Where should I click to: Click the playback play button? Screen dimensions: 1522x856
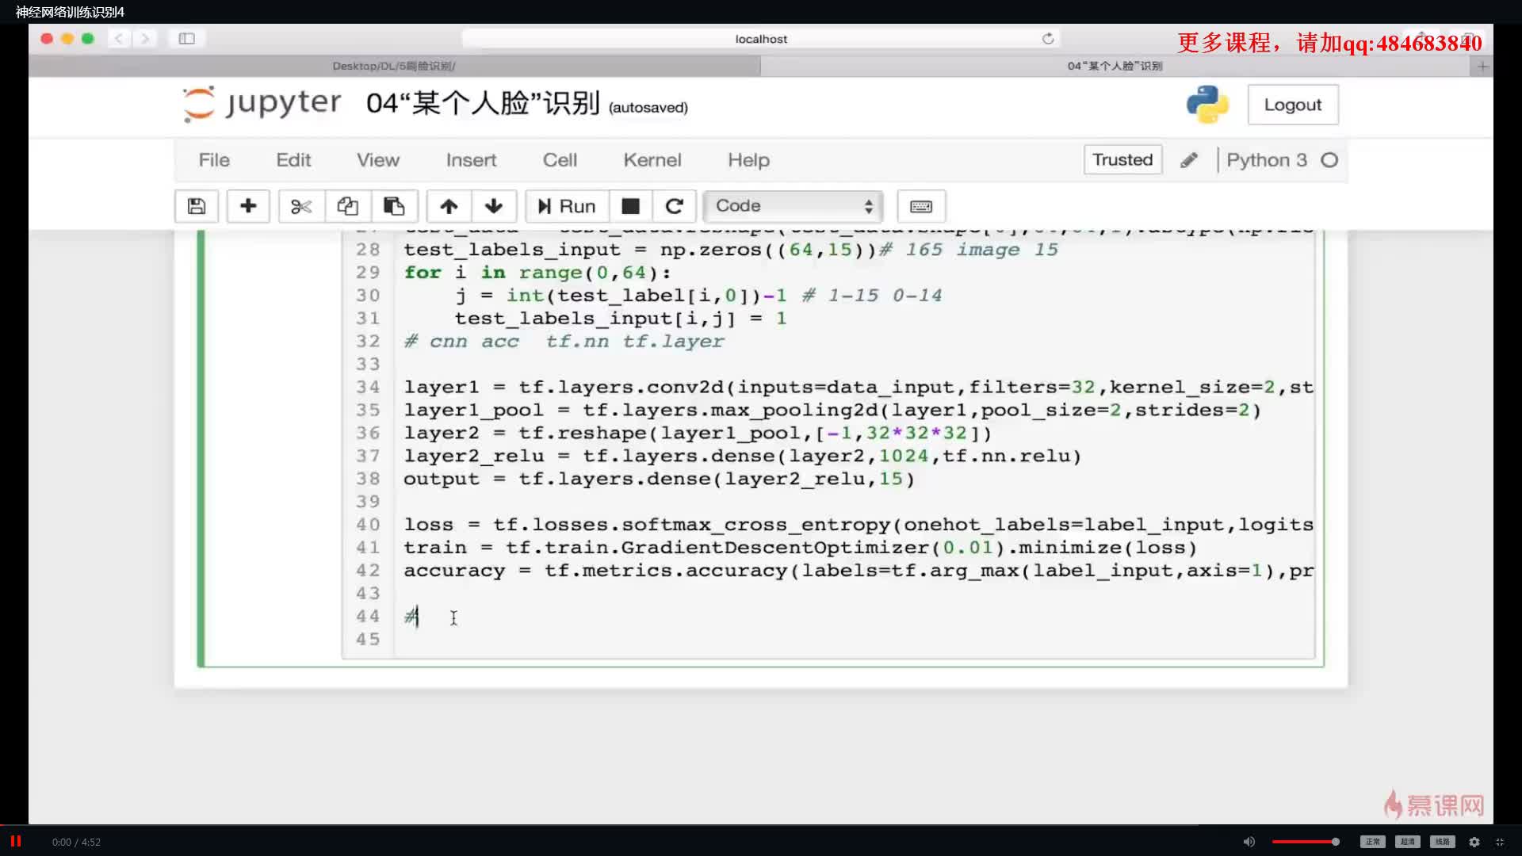[16, 842]
